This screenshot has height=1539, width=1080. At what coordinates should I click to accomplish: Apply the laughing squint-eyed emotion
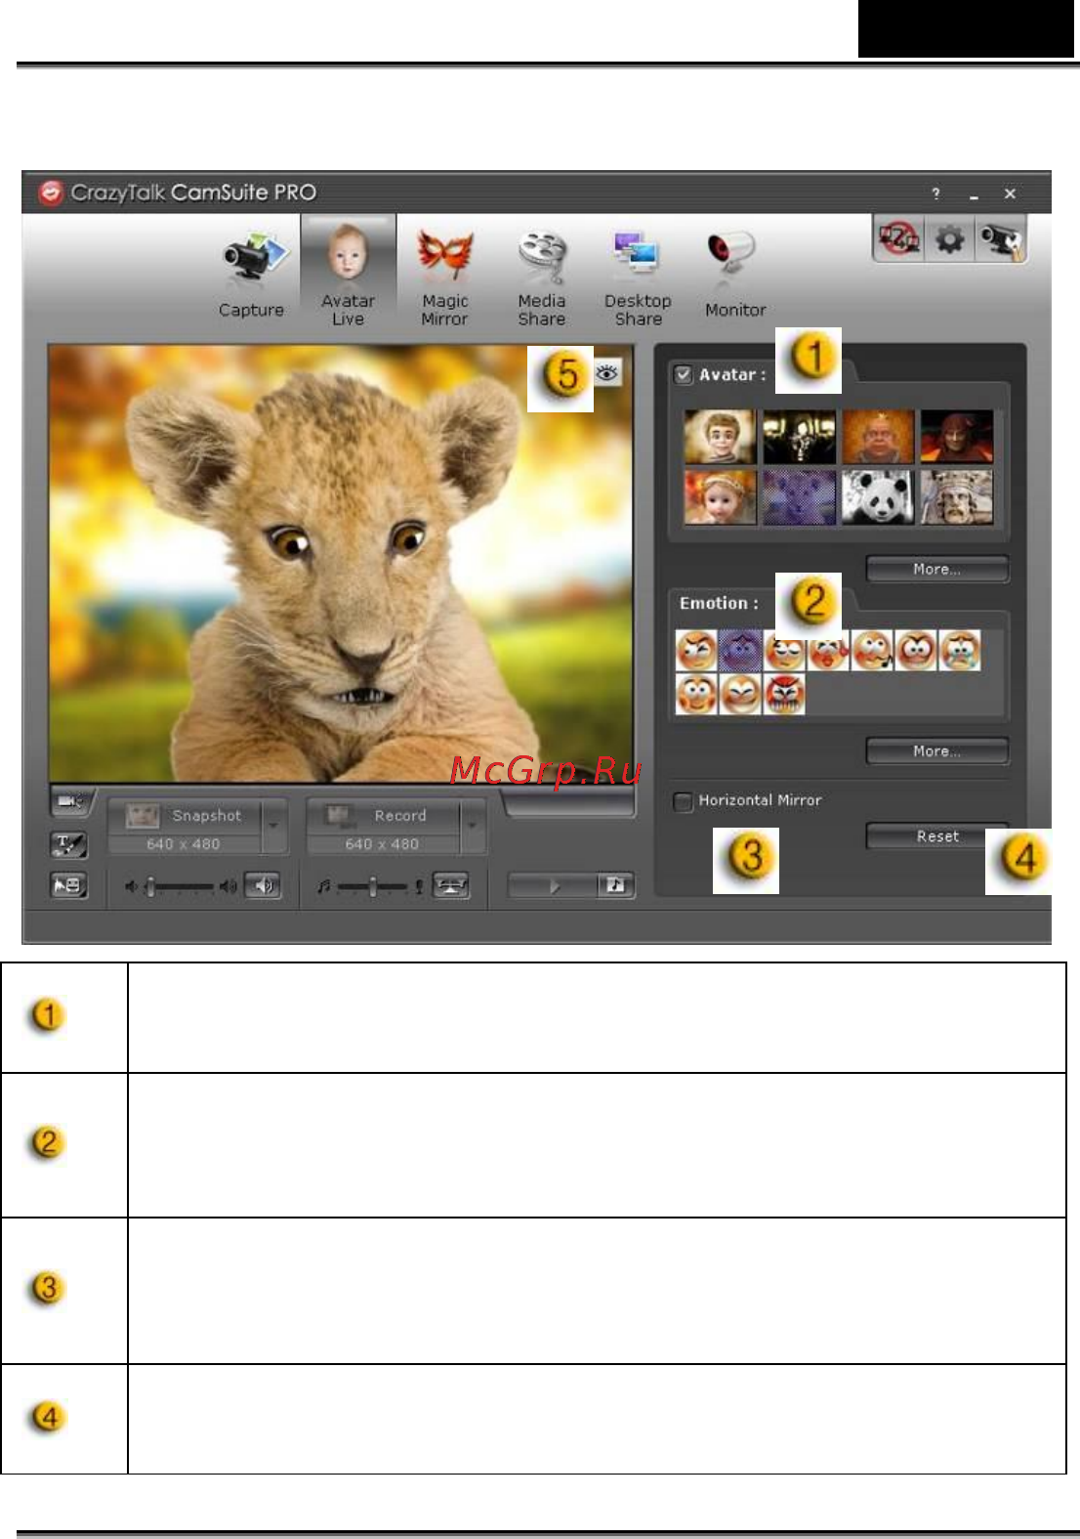(x=740, y=694)
